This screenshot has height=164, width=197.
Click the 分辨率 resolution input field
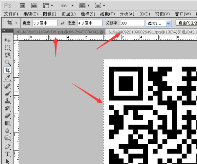132,23
